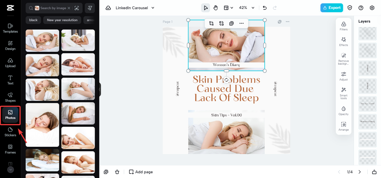Viewport: 381px width, 178px height.
Task: Select 'Skin Problems Caused Due Lack Of Sleep' heading
Action: pyautogui.click(x=227, y=89)
